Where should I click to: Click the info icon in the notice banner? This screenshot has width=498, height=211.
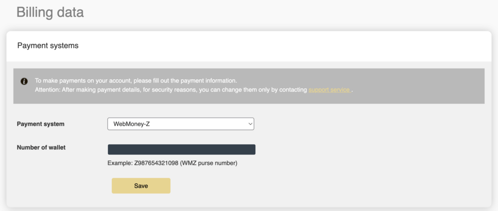[x=24, y=81]
